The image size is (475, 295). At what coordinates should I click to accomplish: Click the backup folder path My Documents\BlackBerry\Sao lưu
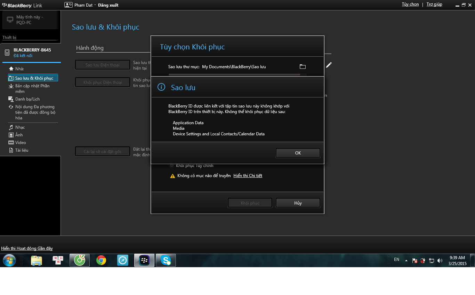[234, 67]
